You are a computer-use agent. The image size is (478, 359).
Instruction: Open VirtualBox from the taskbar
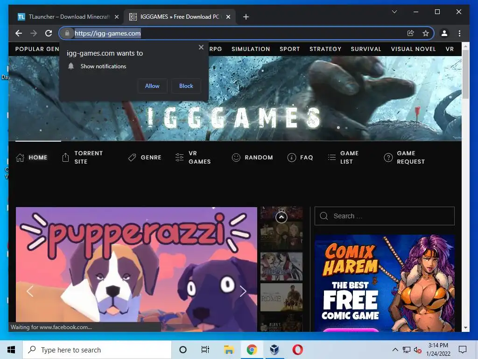click(274, 350)
